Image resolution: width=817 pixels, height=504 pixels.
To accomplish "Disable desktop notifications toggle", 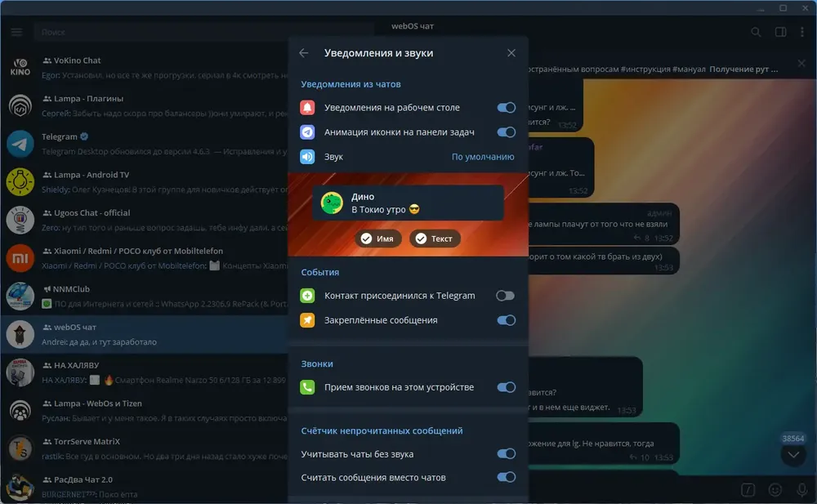I will pyautogui.click(x=506, y=108).
